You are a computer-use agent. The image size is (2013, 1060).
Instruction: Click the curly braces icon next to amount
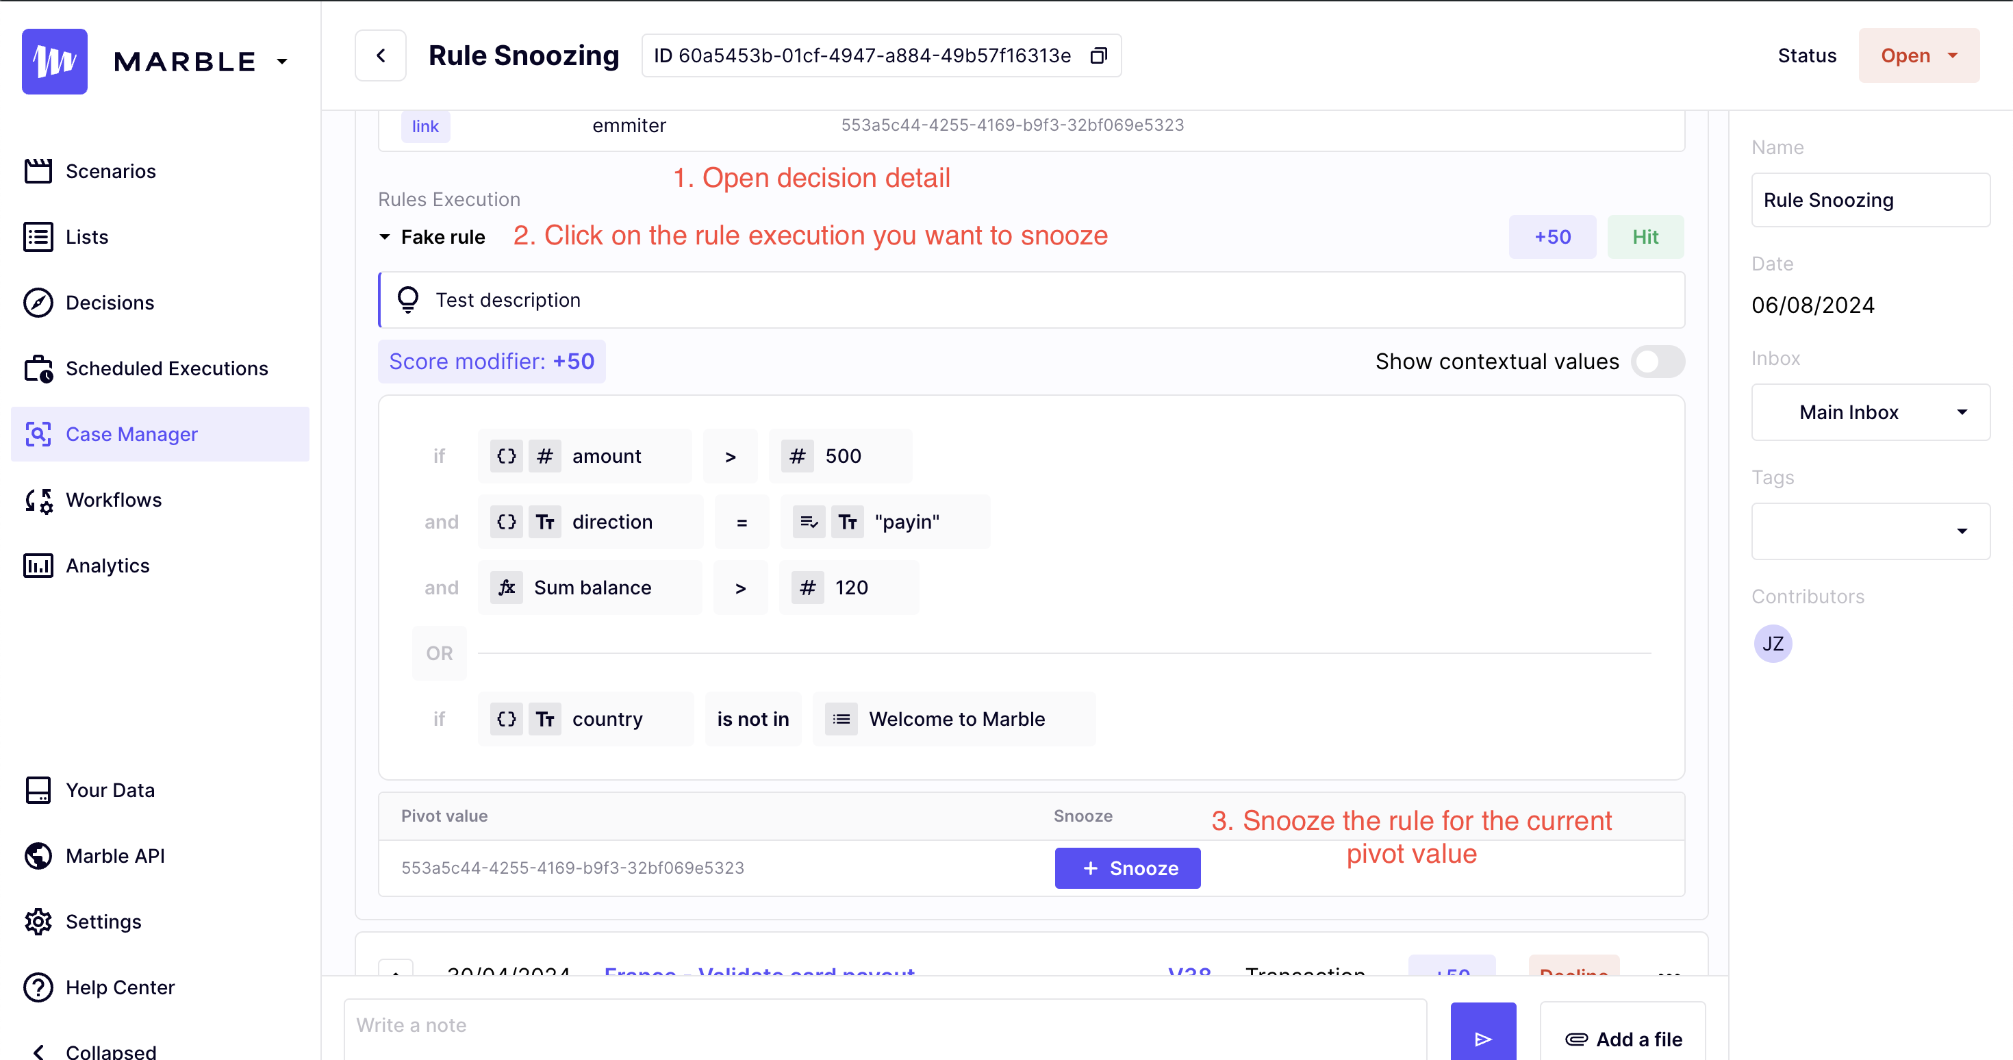click(507, 456)
